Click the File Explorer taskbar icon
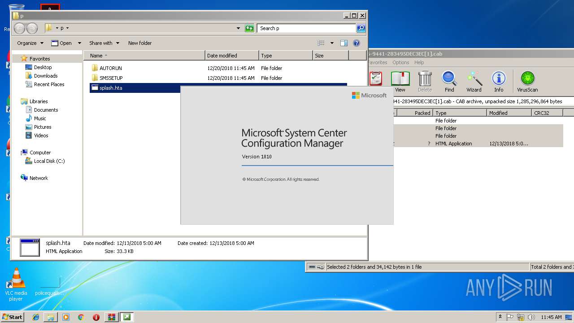574x323 pixels. [x=51, y=317]
